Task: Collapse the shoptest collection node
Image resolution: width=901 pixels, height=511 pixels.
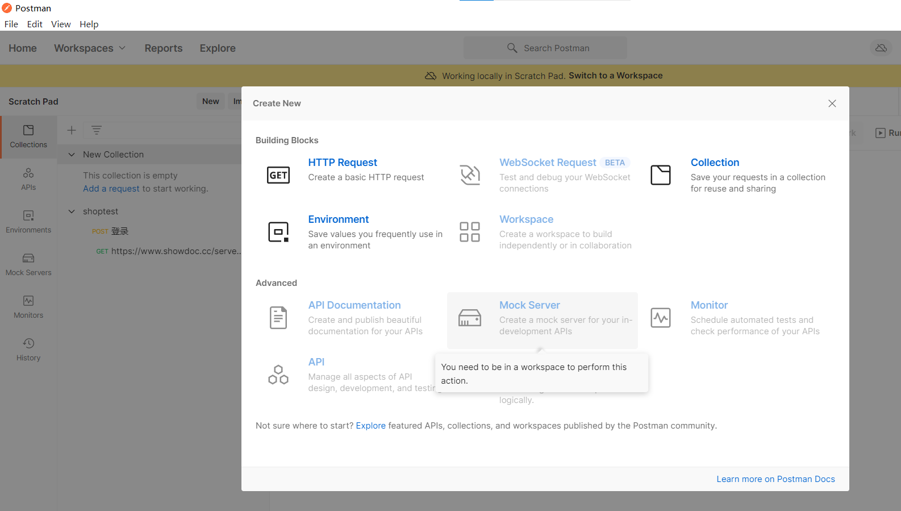Action: coord(72,211)
